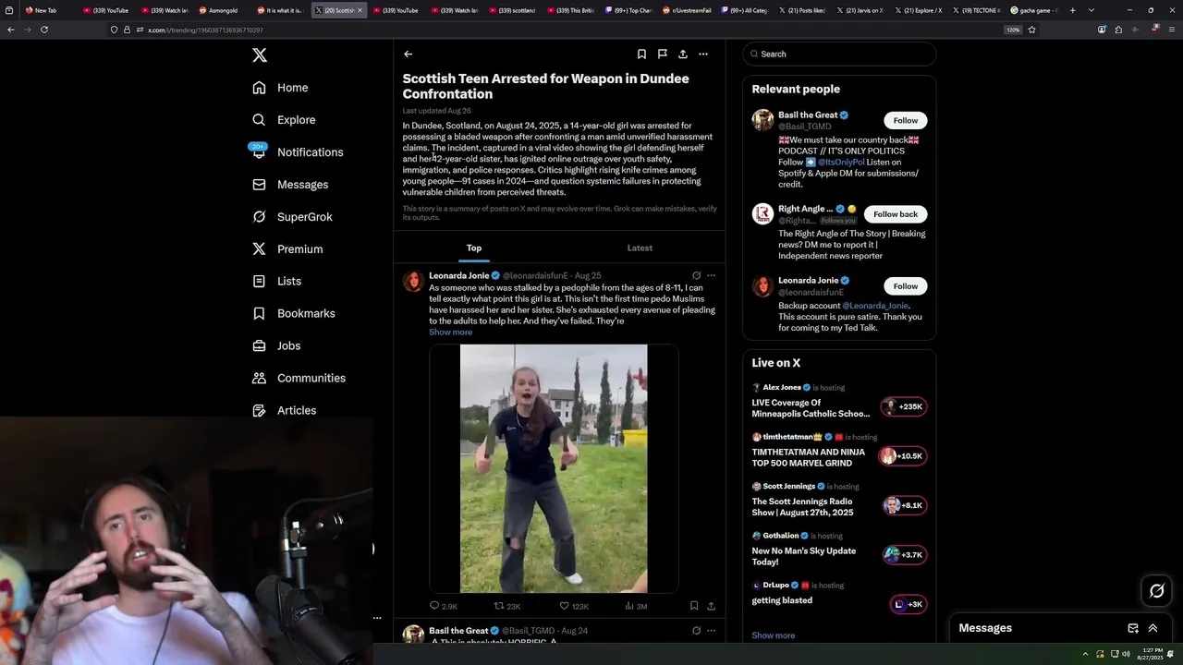Open the browser tab list dropdown
The image size is (1183, 665).
[1092, 10]
